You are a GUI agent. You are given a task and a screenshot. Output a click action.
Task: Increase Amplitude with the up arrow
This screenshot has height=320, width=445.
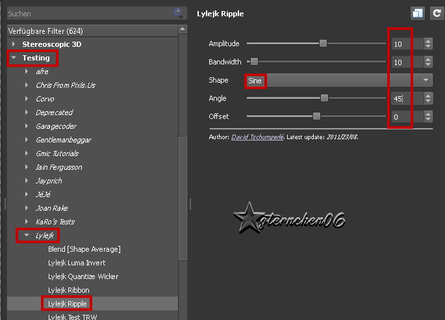coord(428,41)
